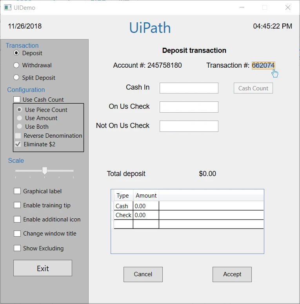Click the Configuration section label
The image size is (300, 304).
coord(26,90)
